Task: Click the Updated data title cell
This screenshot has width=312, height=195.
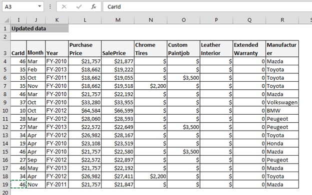Action: pyautogui.click(x=39, y=28)
